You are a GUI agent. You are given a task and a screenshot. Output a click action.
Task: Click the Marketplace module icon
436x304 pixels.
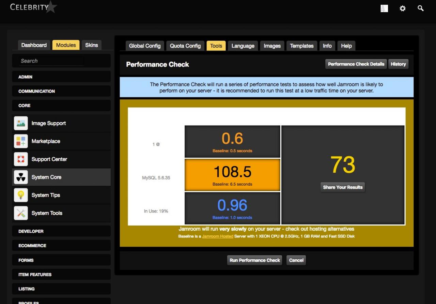(x=21, y=141)
